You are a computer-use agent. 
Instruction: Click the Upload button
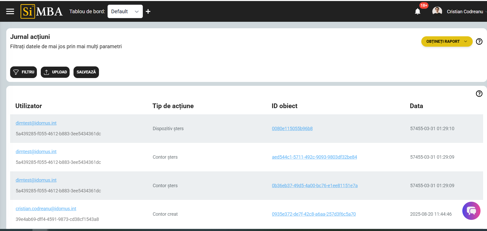click(55, 72)
